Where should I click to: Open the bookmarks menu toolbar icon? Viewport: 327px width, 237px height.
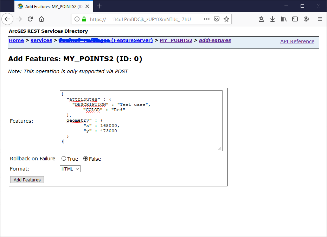tap(261, 19)
